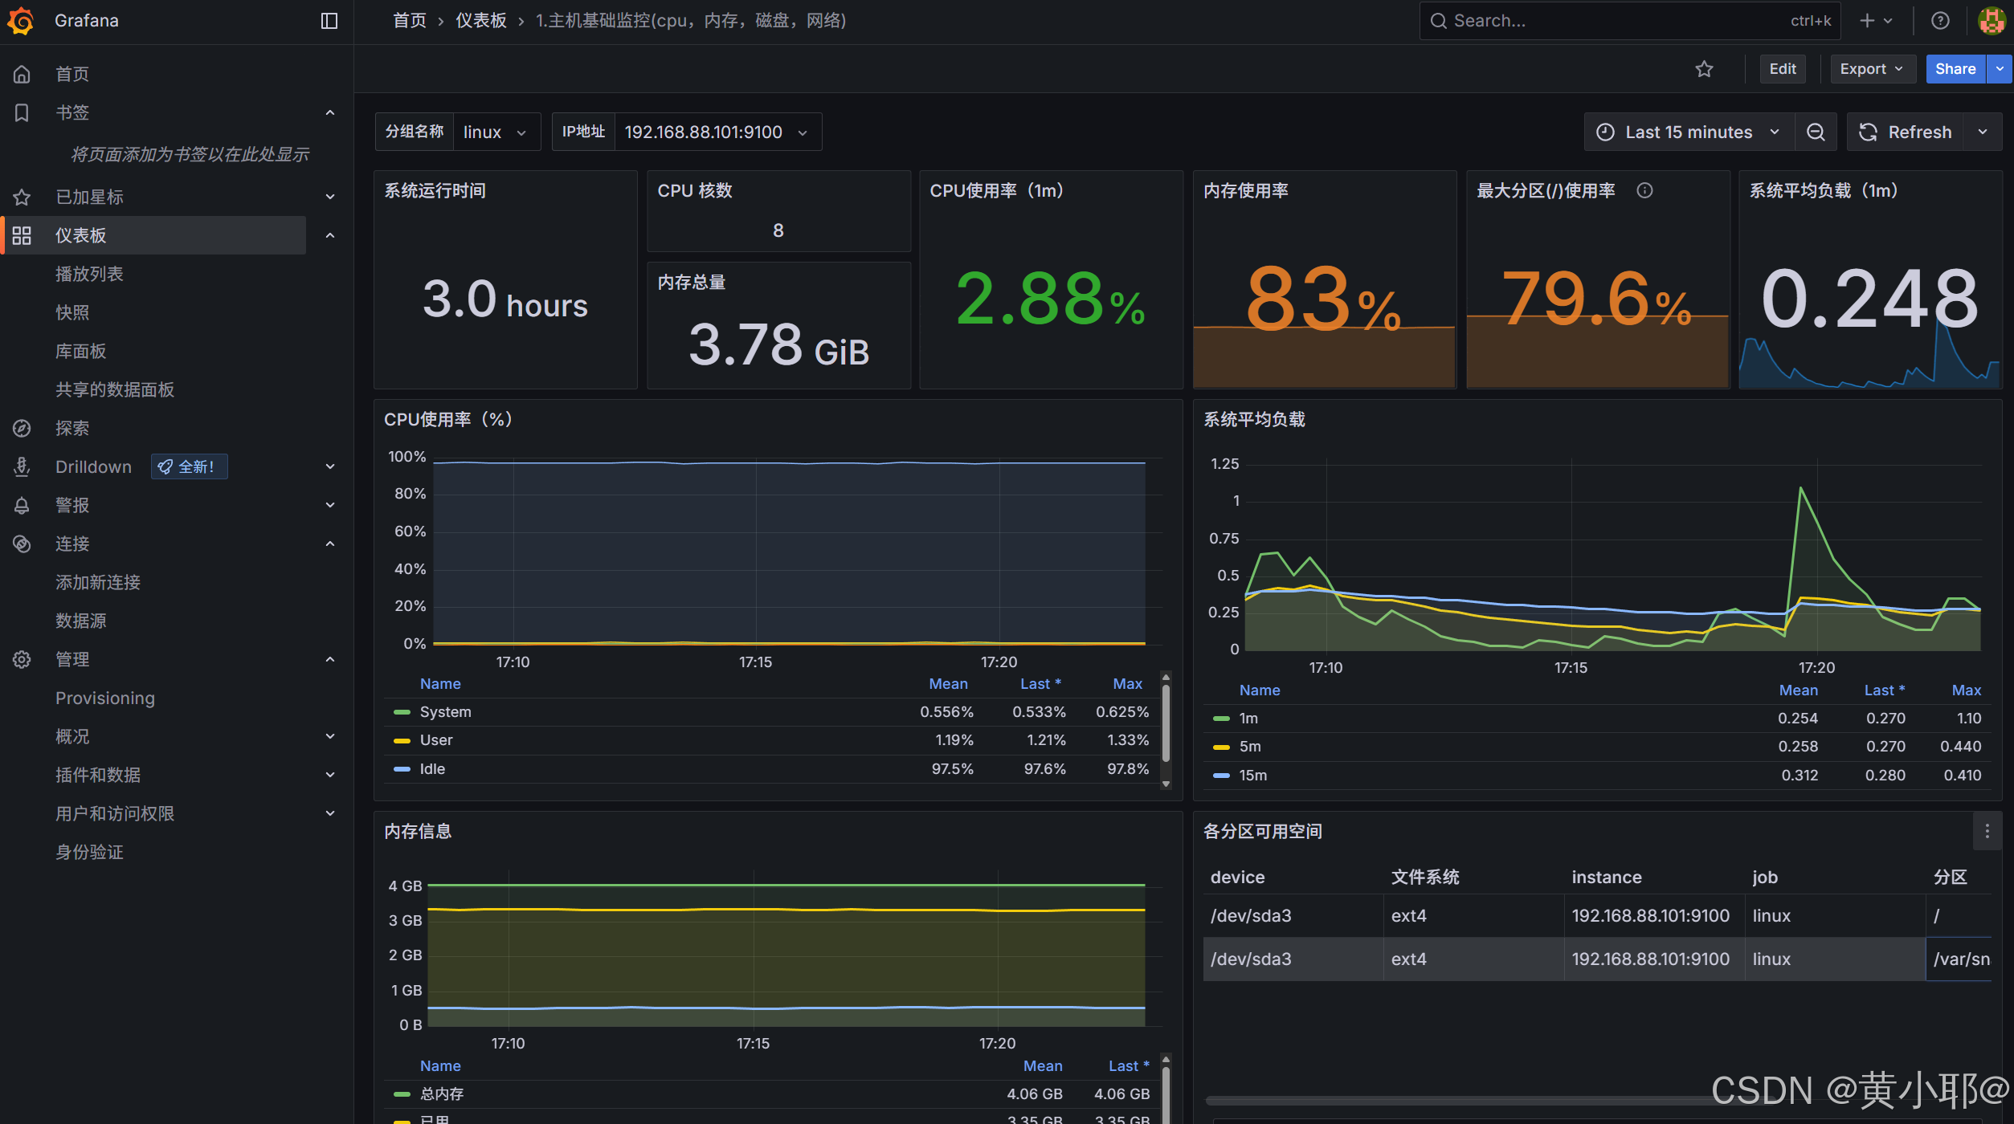Click the Edit dashboard button
This screenshot has width=2014, height=1124.
point(1782,69)
